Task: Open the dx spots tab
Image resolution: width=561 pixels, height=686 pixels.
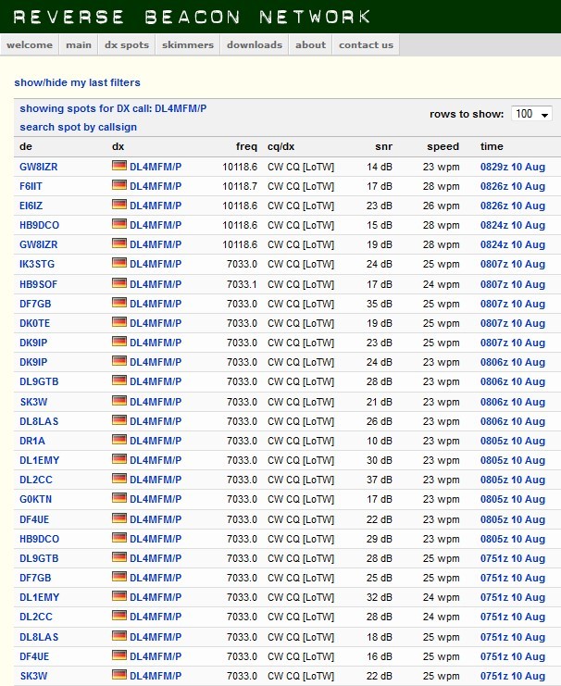Action: point(127,44)
